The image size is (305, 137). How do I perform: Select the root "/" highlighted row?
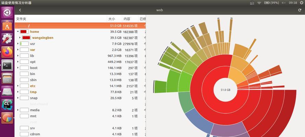click(x=80, y=25)
